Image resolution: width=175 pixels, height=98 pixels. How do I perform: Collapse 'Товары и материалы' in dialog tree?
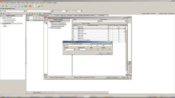[x=49, y=21]
